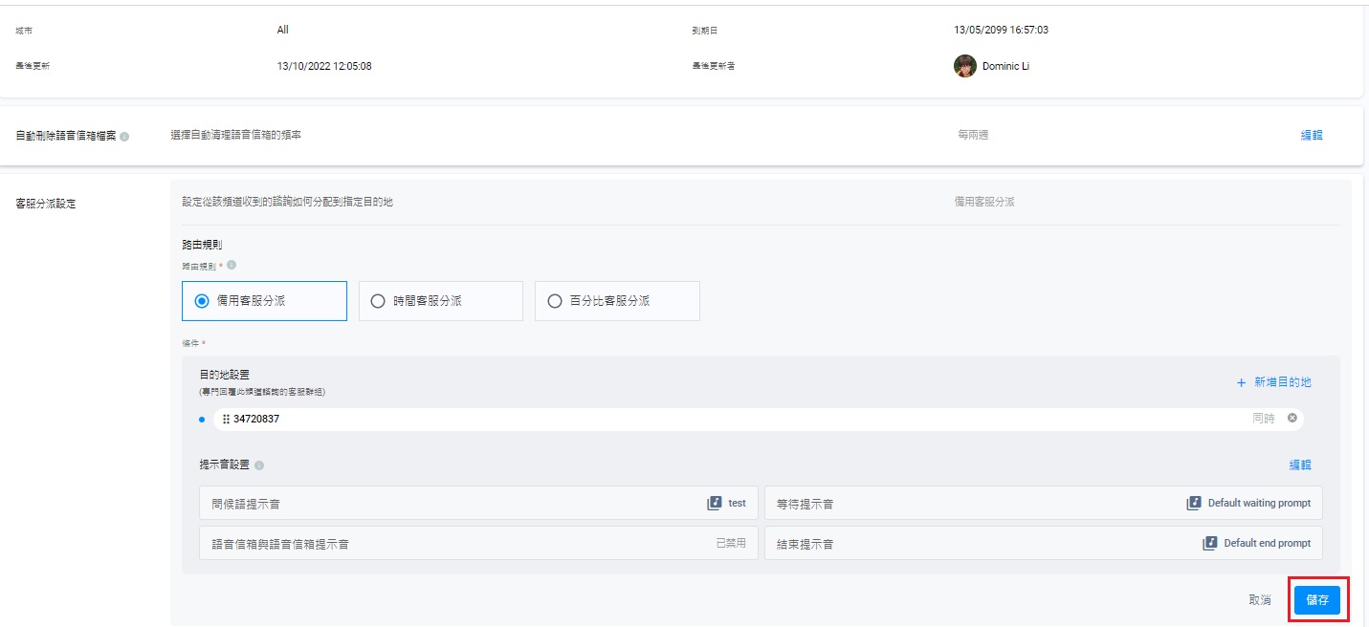Click info icon beside 路由規則 label

tap(232, 266)
